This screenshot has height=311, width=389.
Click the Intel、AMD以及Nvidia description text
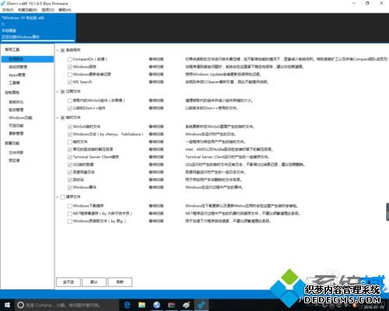click(229, 149)
